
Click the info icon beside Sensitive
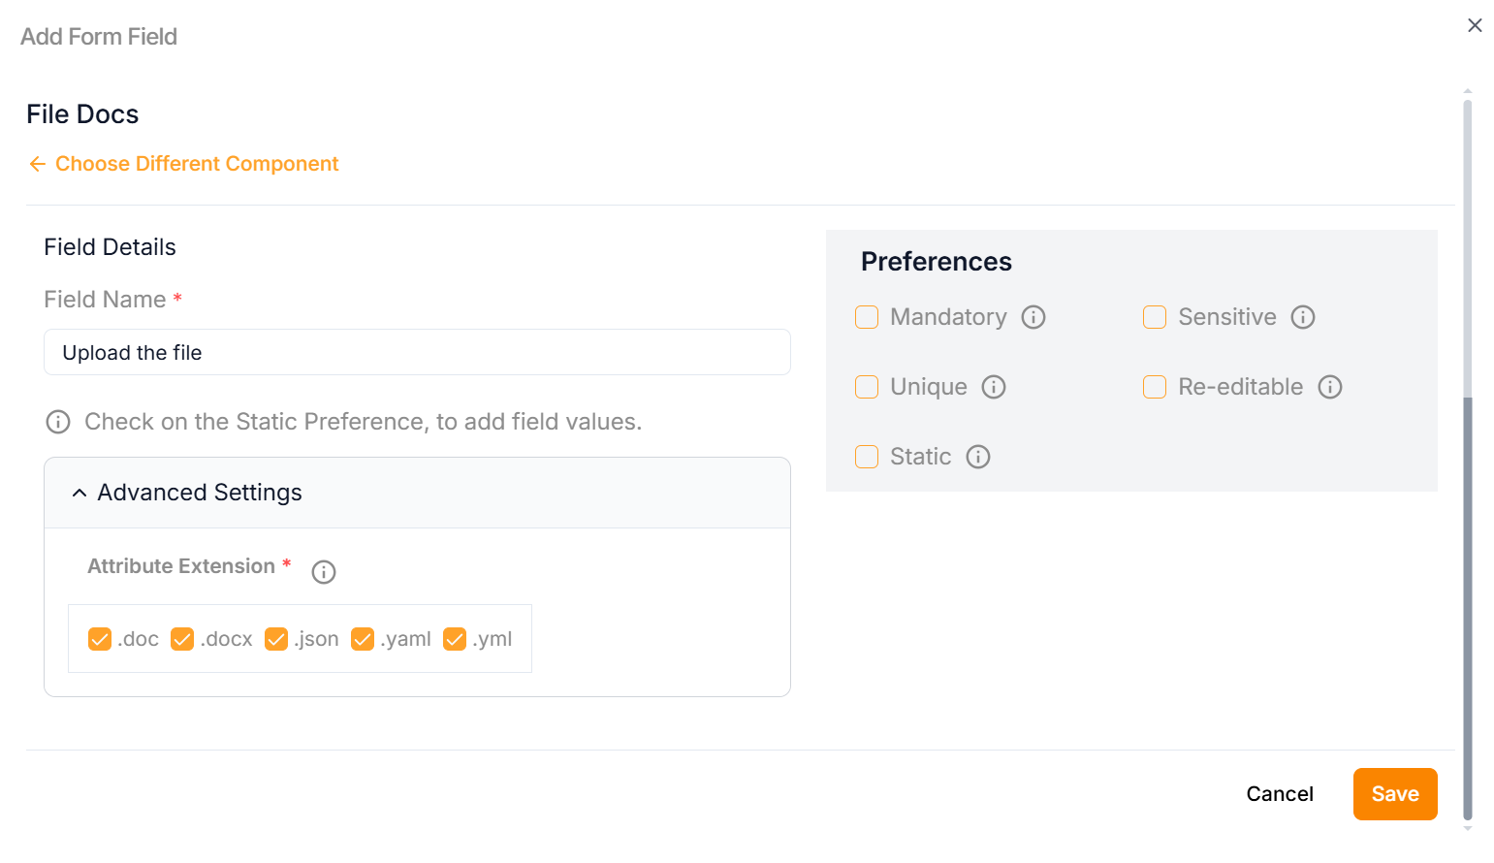(1303, 317)
